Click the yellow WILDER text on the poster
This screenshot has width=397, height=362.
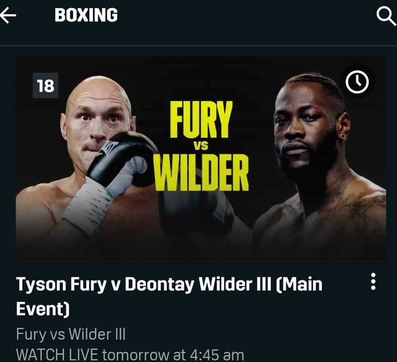coord(201,172)
